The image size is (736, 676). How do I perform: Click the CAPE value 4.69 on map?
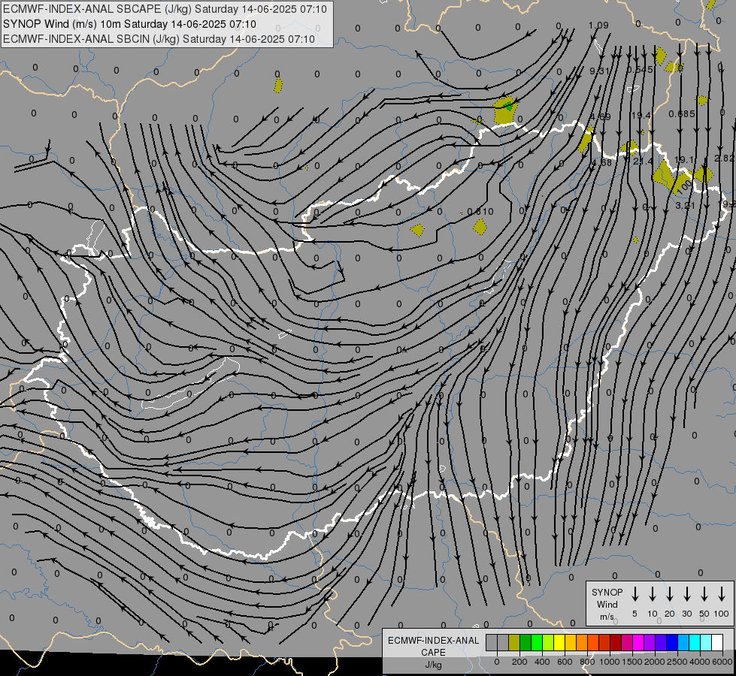tap(601, 117)
